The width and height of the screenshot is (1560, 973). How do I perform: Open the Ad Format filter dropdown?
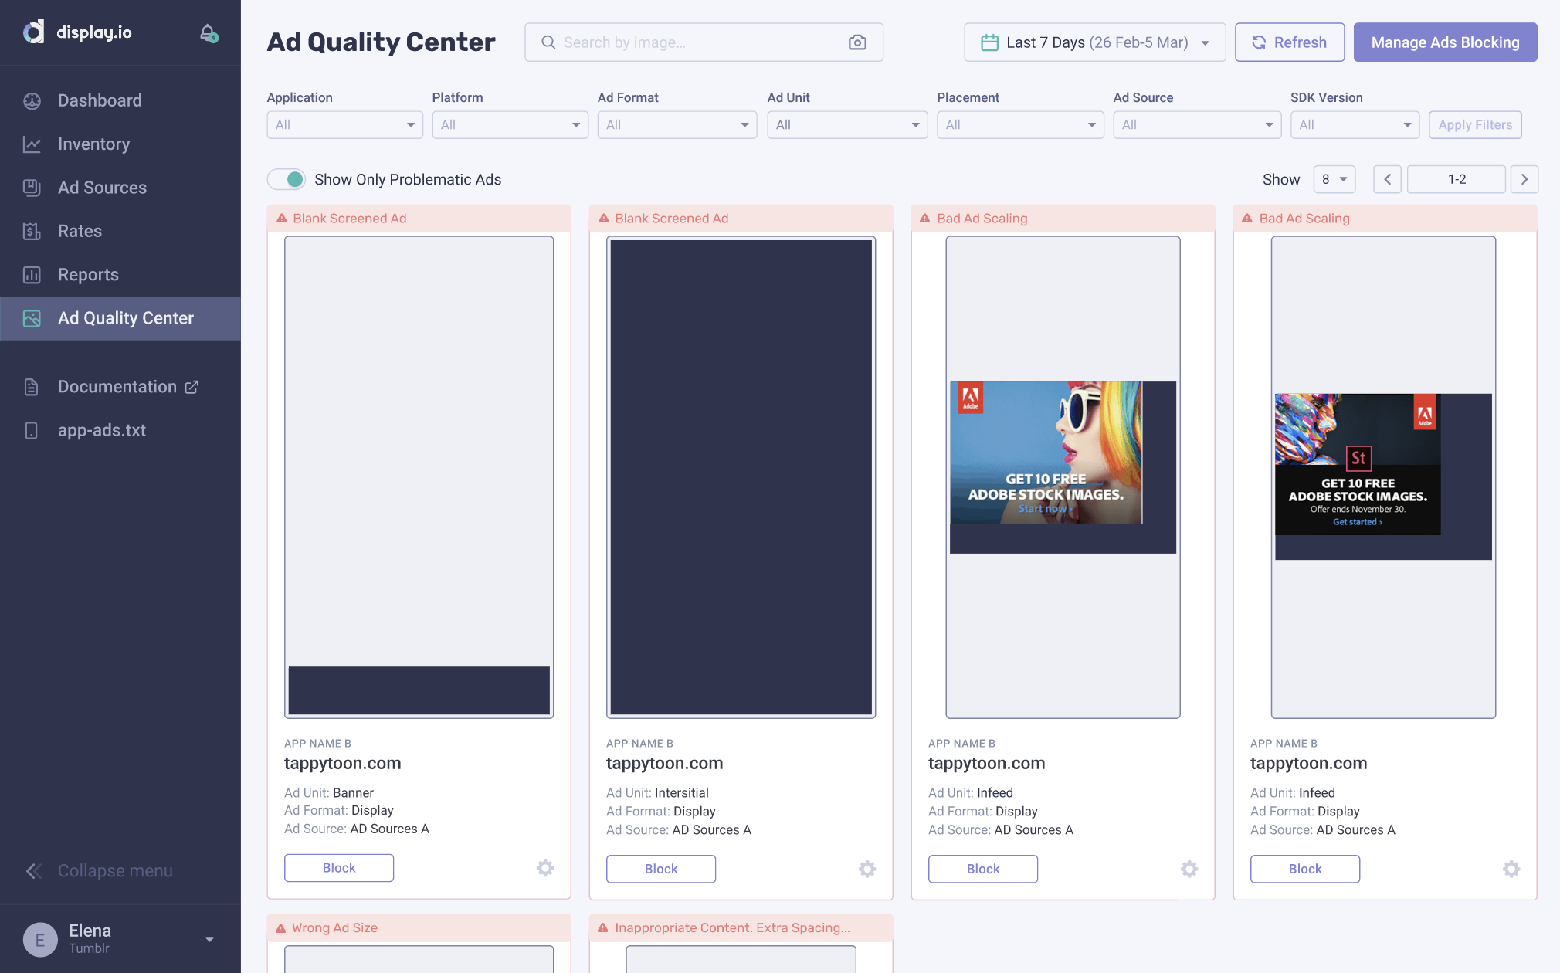point(677,125)
